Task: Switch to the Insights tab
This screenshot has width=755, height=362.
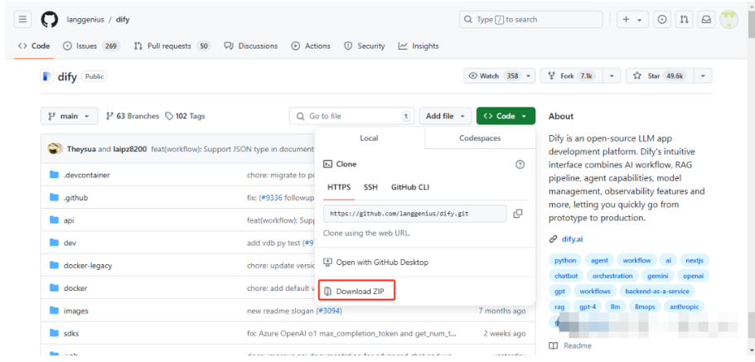Action: pos(419,46)
